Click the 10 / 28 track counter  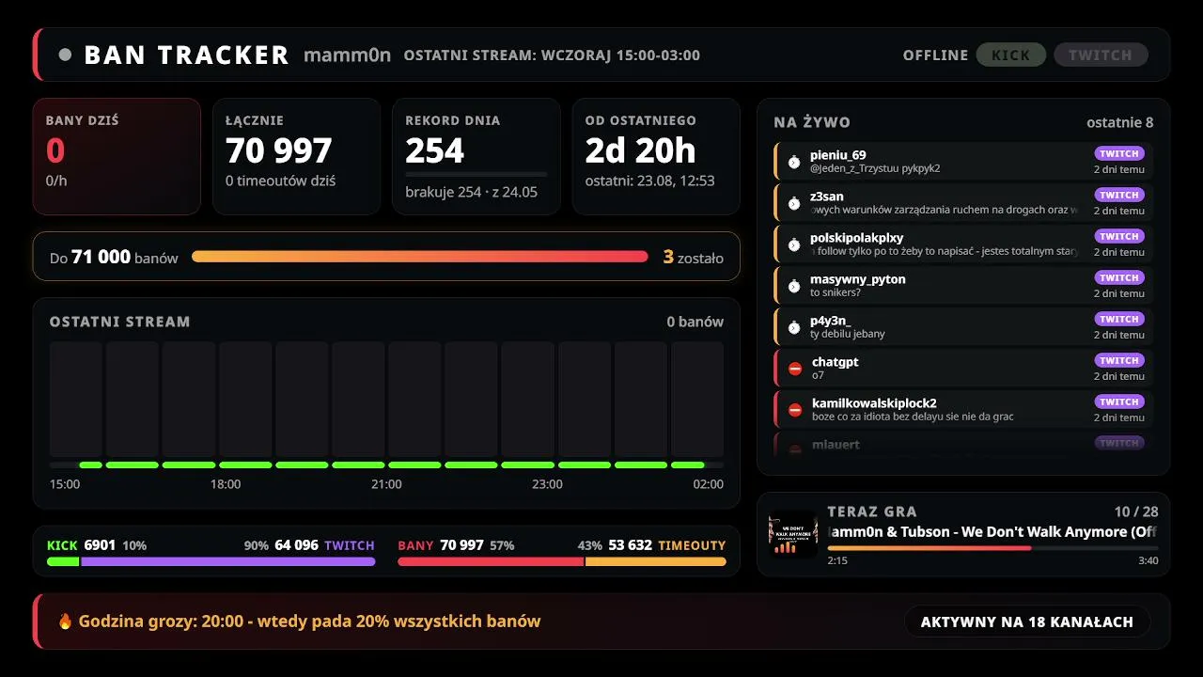1136,512
